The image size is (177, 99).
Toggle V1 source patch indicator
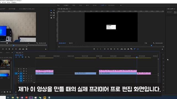[x=16, y=73]
